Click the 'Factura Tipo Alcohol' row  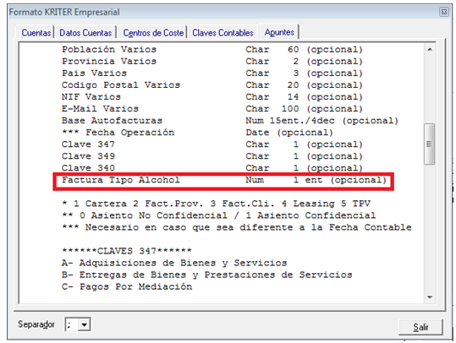[224, 180]
